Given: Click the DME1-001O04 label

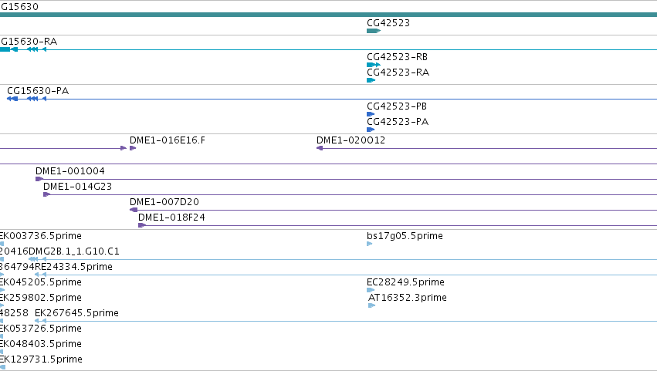Looking at the screenshot, I should [x=70, y=171].
